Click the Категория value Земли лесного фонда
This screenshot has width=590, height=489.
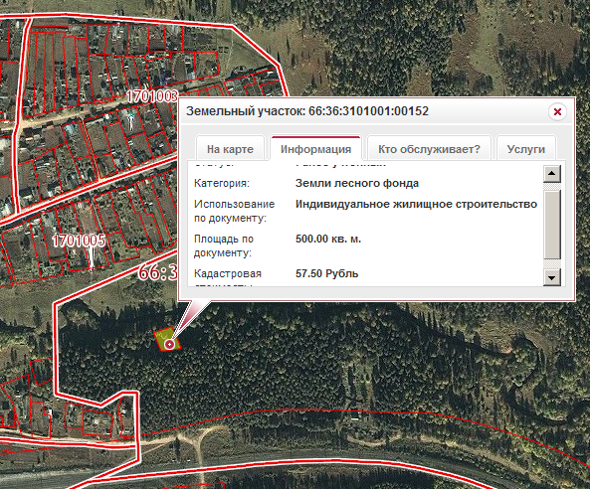pyautogui.click(x=357, y=183)
